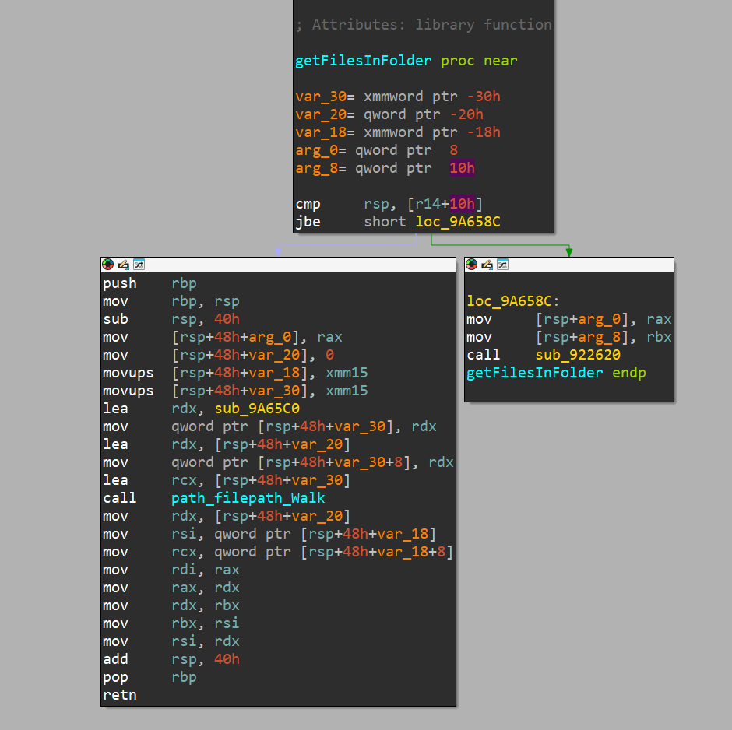The image size is (732, 730).
Task: Click the green arrowhead entering loc_9A658C block
Action: point(569,251)
